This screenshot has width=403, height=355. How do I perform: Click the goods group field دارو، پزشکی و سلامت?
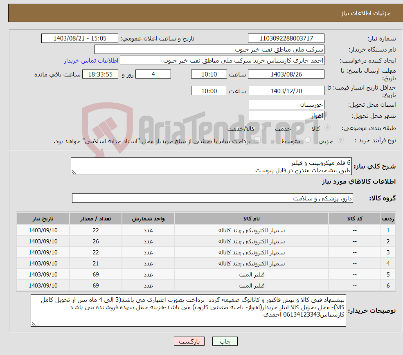(x=213, y=198)
